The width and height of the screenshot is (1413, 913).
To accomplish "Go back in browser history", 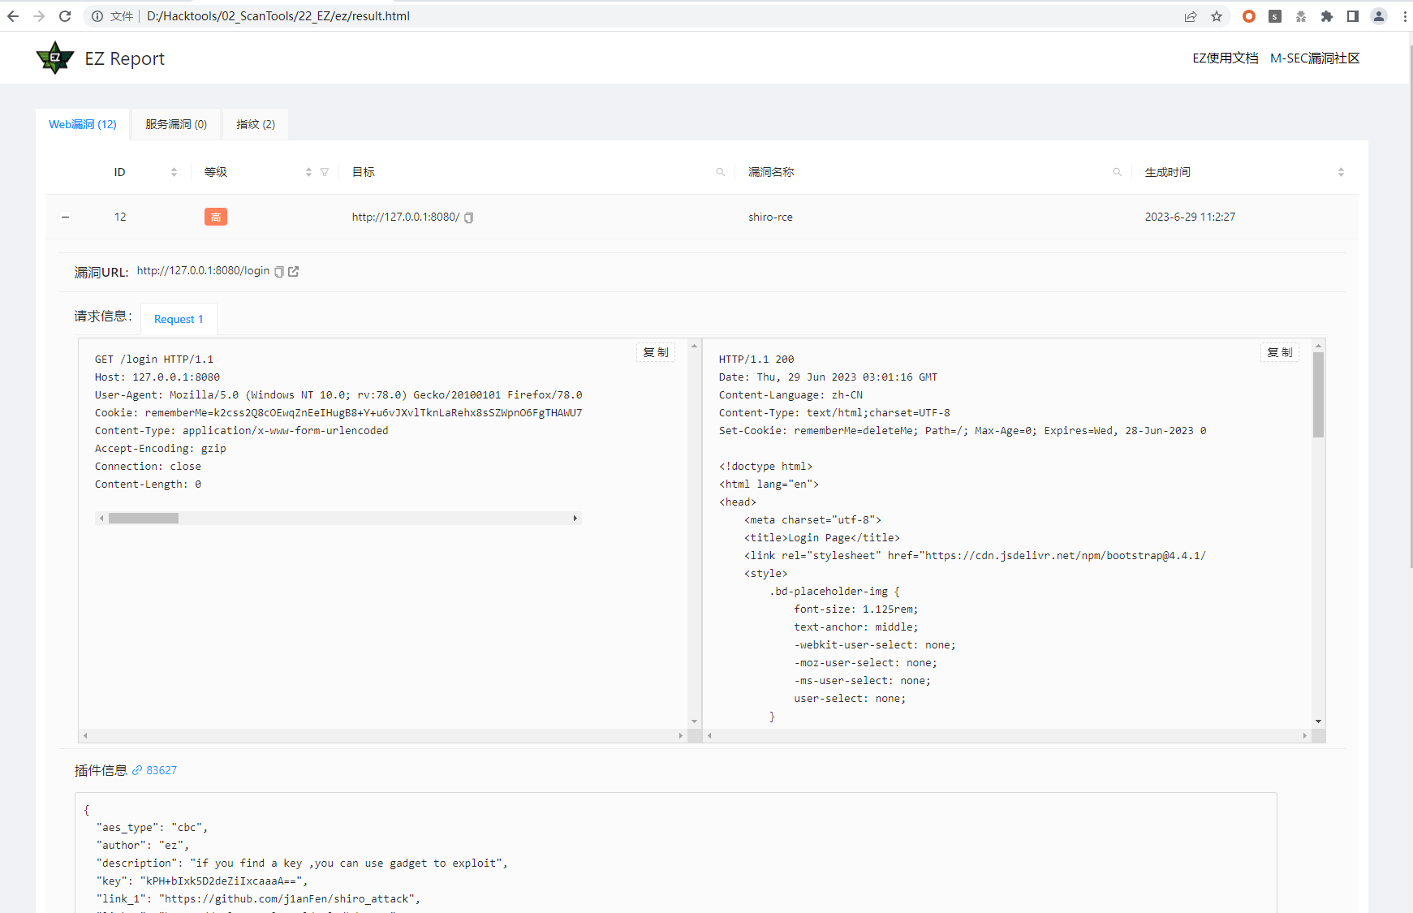I will (x=13, y=16).
